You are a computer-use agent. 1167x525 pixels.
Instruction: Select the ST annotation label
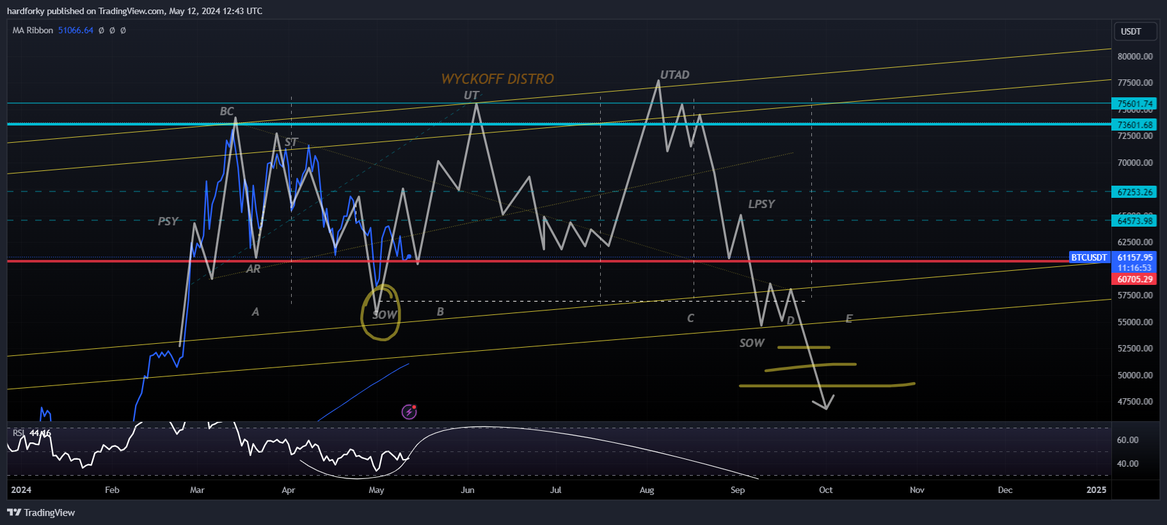[x=291, y=142]
